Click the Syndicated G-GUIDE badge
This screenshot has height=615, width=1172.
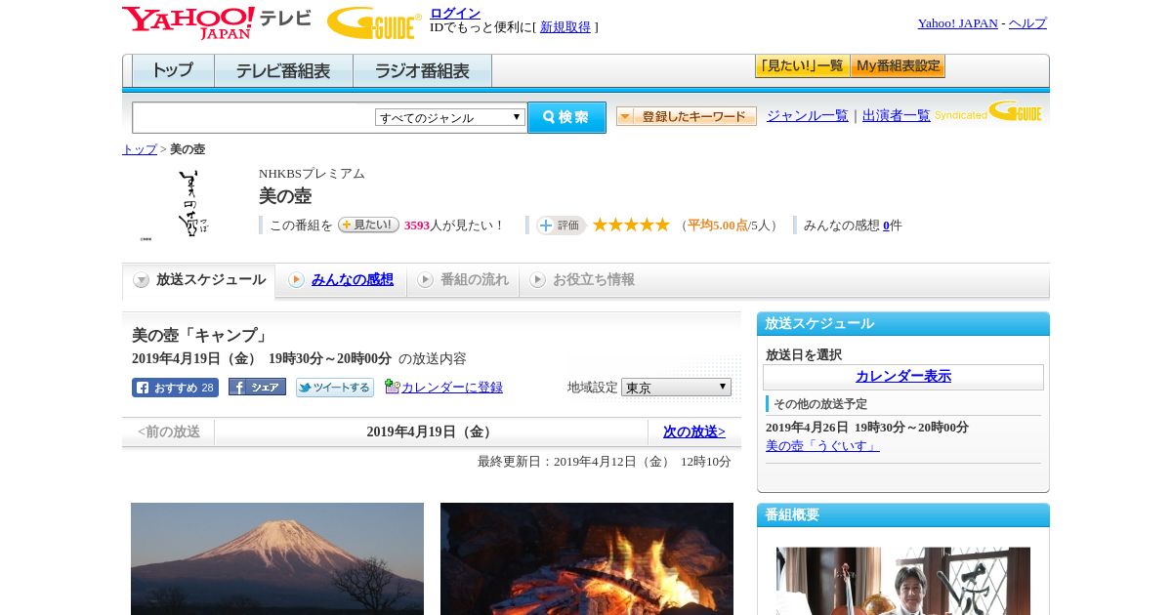click(988, 111)
